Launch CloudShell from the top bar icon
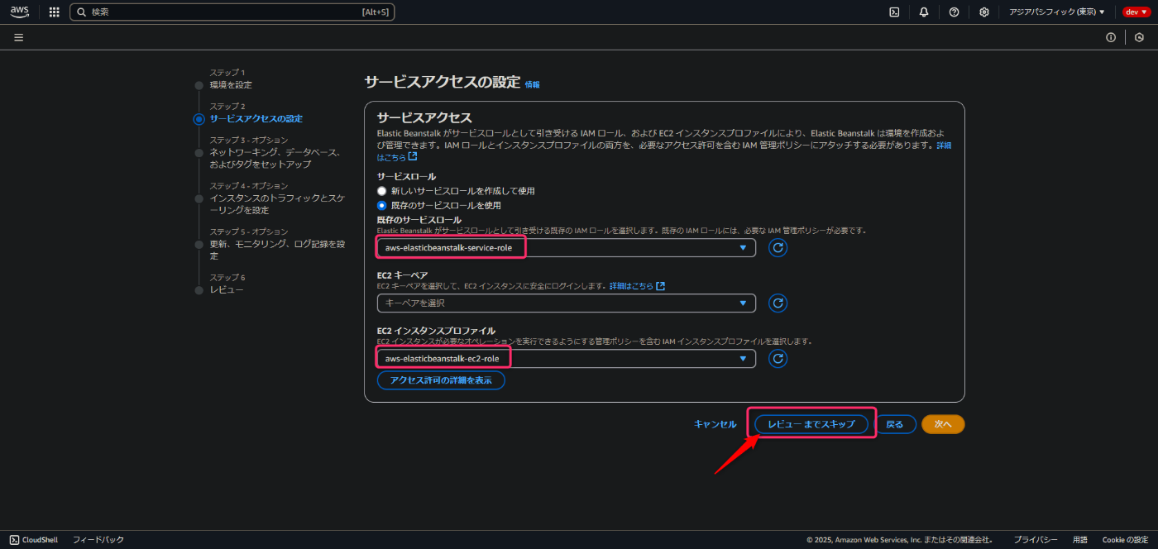 [894, 12]
